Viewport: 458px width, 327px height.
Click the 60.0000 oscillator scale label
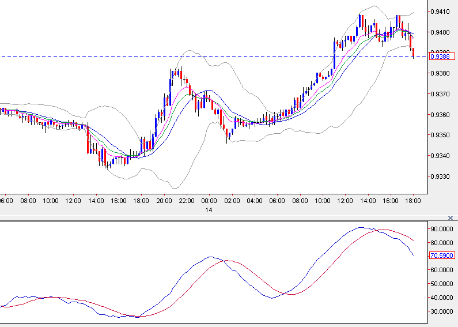point(442,270)
